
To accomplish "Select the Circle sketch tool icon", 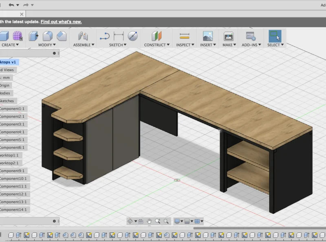I will pos(133,36).
